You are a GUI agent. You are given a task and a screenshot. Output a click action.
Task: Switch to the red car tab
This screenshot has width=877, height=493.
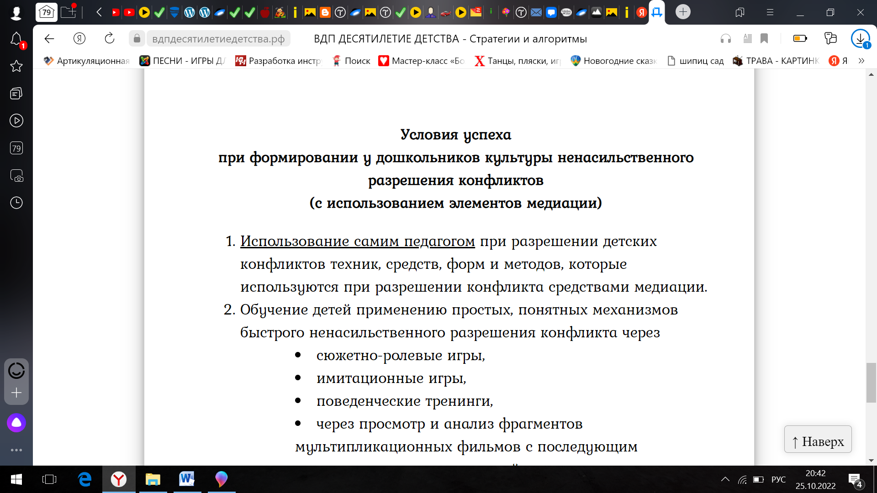pyautogui.click(x=446, y=12)
